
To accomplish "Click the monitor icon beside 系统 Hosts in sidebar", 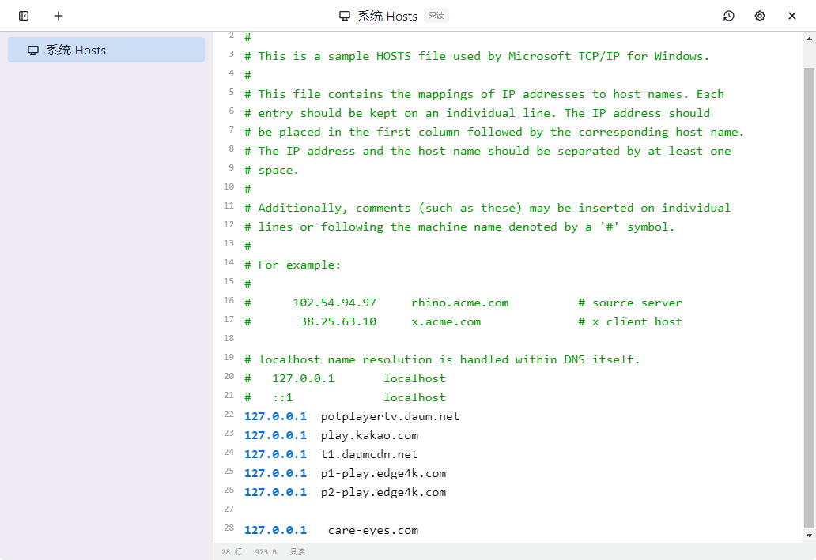I will (32, 49).
